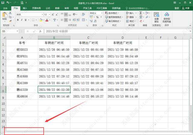The height and width of the screenshot is (135, 193).
Task: Click the Undo arrow in the title bar
Action: coord(8,3)
